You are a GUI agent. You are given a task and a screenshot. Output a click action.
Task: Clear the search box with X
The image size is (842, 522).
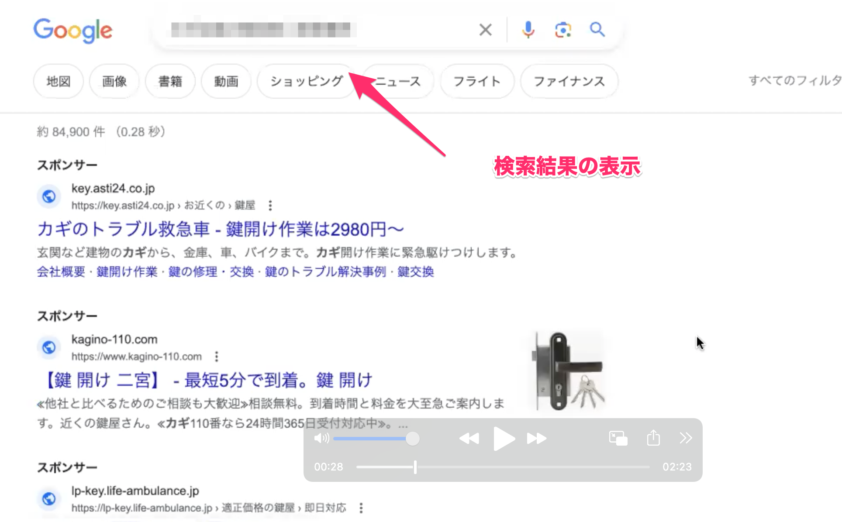point(485,30)
